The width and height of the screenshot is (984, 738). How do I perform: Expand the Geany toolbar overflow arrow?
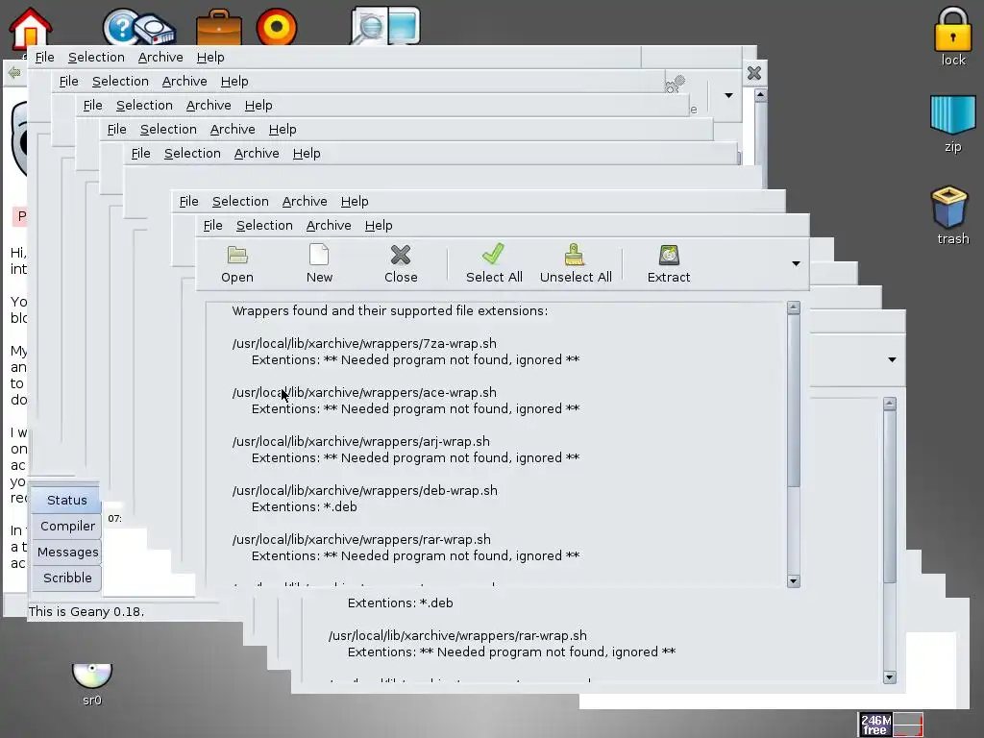pos(728,95)
